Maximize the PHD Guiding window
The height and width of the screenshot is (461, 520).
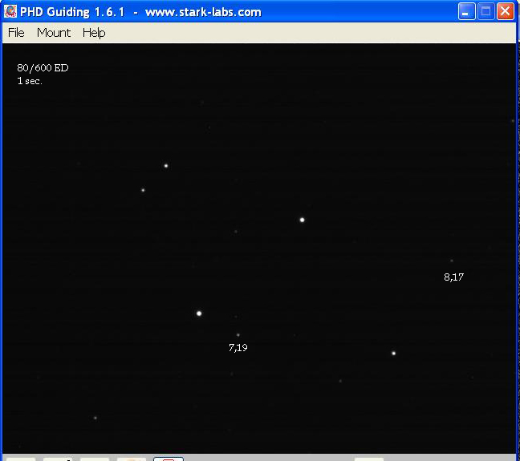point(485,11)
